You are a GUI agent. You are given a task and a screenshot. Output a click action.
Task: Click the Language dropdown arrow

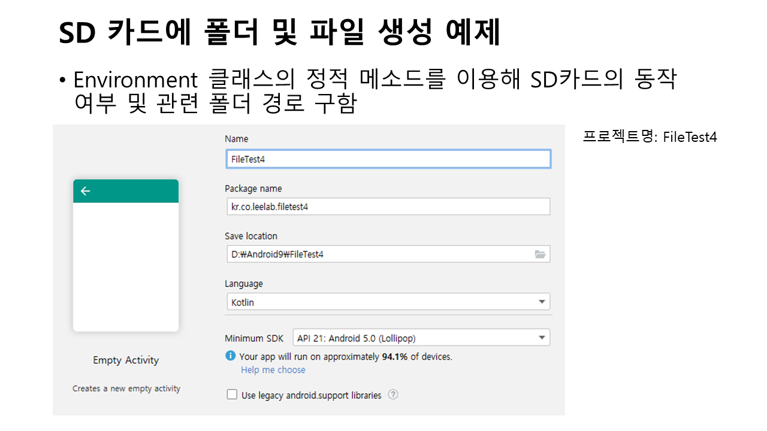[541, 302]
